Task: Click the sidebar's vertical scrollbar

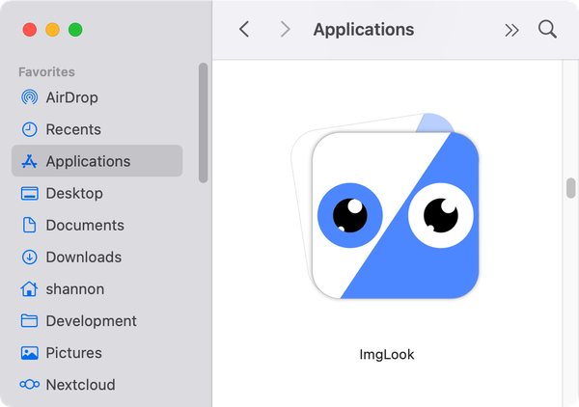Action: coord(203,121)
